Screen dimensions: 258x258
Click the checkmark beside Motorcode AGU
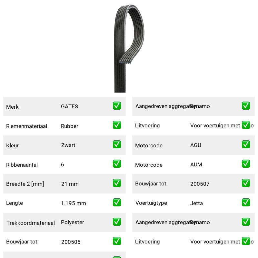(246, 144)
